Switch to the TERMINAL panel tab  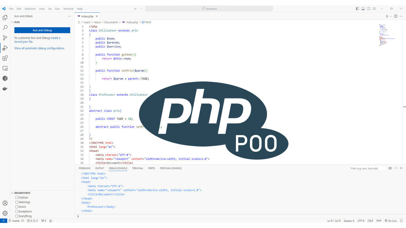coord(138,168)
